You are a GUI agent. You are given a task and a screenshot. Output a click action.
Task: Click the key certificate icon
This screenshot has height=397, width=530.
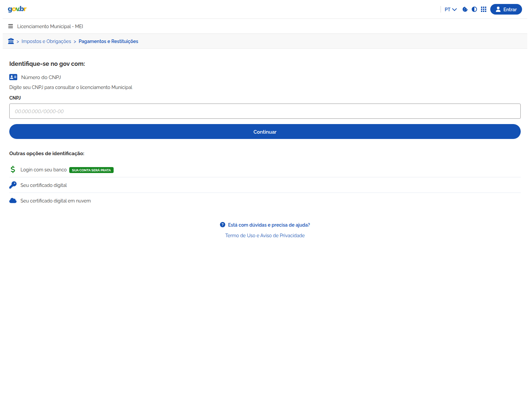13,185
